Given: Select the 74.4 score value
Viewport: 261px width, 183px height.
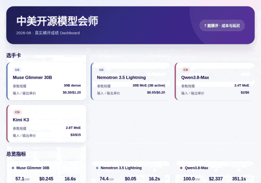Looking at the screenshot, I should point(104,179).
